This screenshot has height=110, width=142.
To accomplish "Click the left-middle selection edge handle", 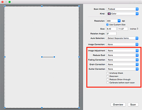I will coord(5,57).
